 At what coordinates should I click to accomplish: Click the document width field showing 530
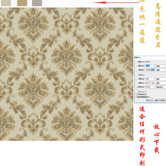pos(150,79)
